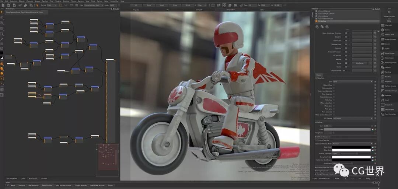Click the Invert selection button
The image size is (398, 189).
click(162, 5)
